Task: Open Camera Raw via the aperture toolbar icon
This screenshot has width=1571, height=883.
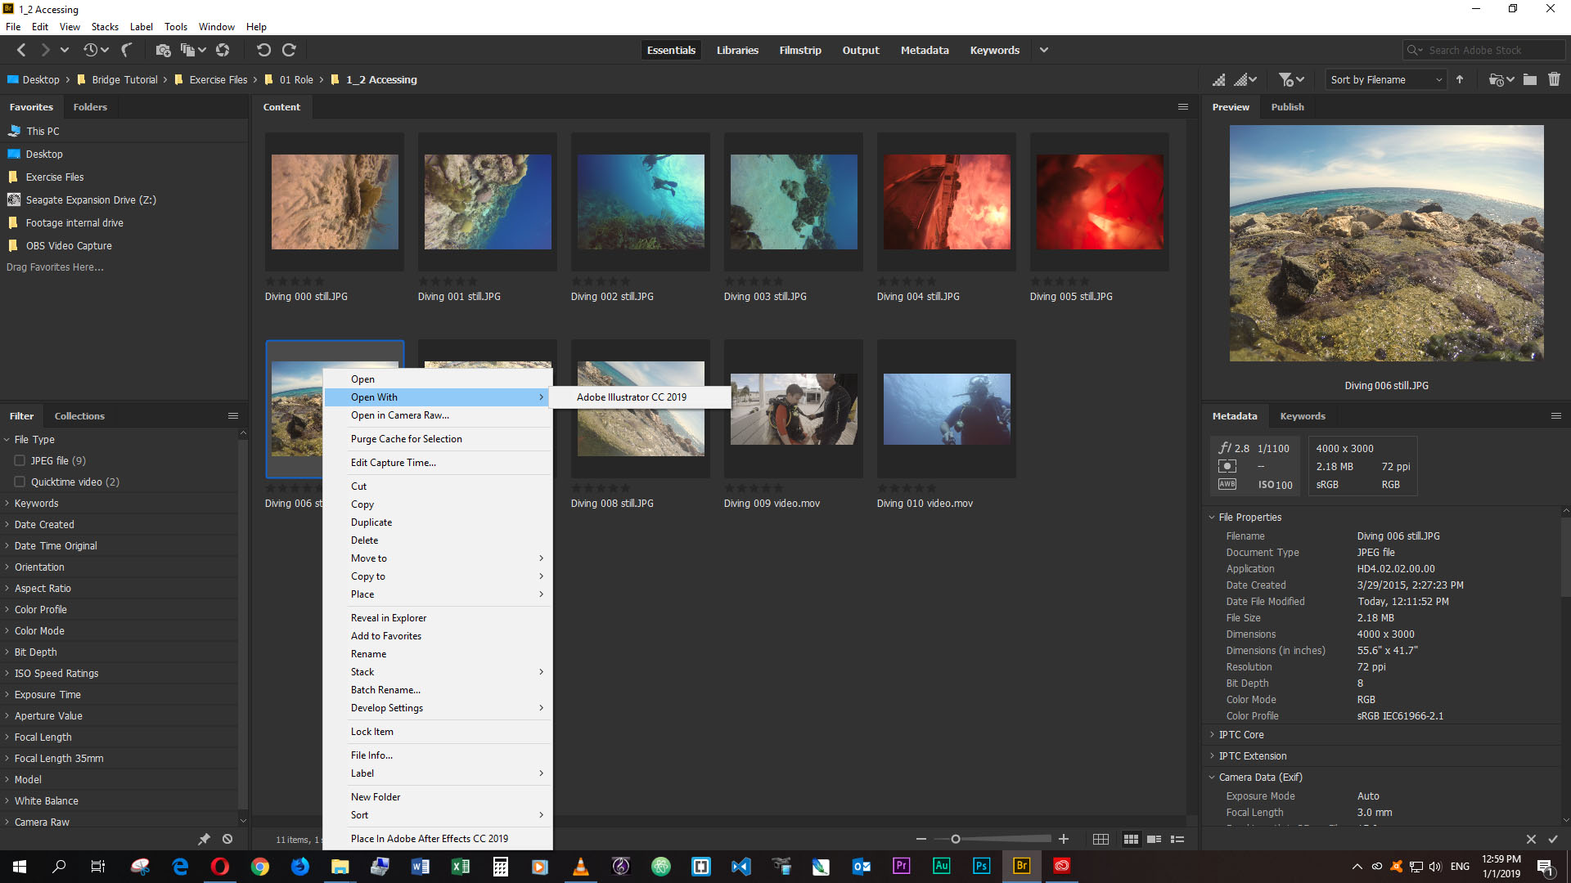Action: coord(223,50)
